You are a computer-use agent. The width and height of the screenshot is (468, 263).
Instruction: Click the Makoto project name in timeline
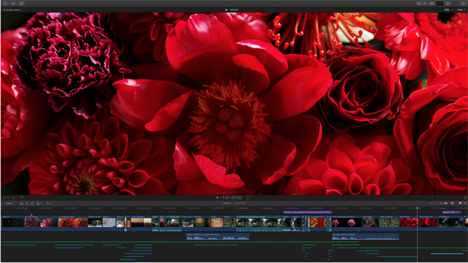pyautogui.click(x=227, y=203)
